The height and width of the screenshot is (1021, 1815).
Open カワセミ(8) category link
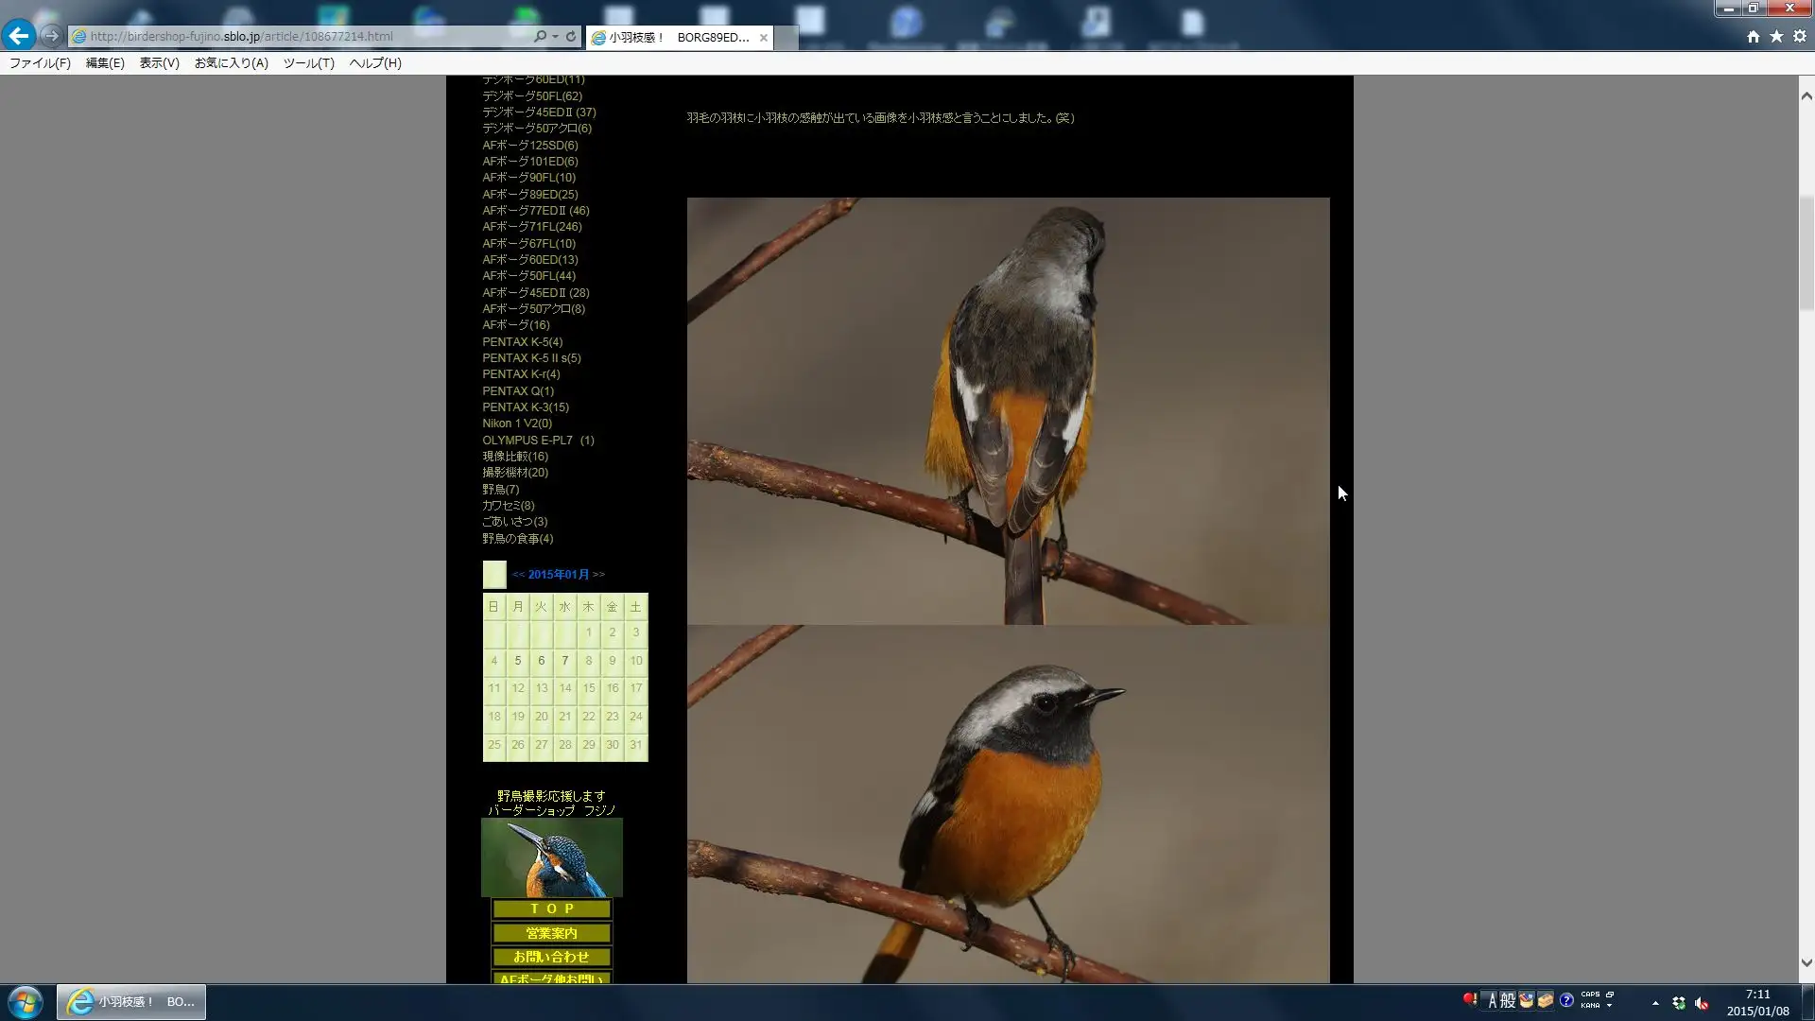509,506
